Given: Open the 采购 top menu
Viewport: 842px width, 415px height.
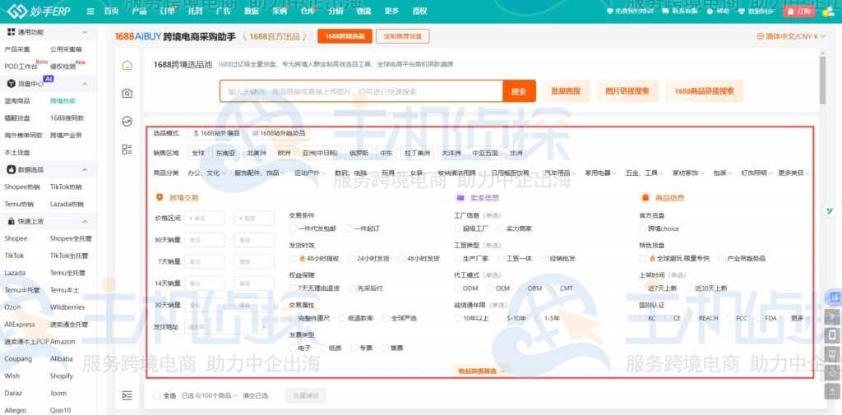Looking at the screenshot, I should [x=280, y=12].
